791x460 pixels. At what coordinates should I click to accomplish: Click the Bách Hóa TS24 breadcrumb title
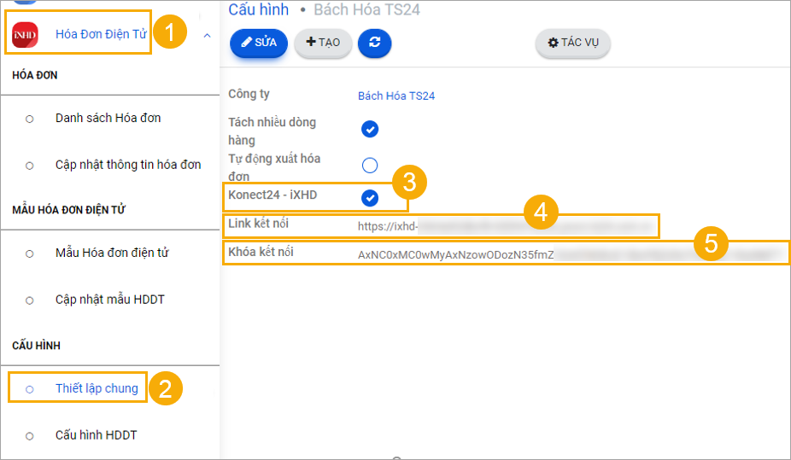click(366, 9)
